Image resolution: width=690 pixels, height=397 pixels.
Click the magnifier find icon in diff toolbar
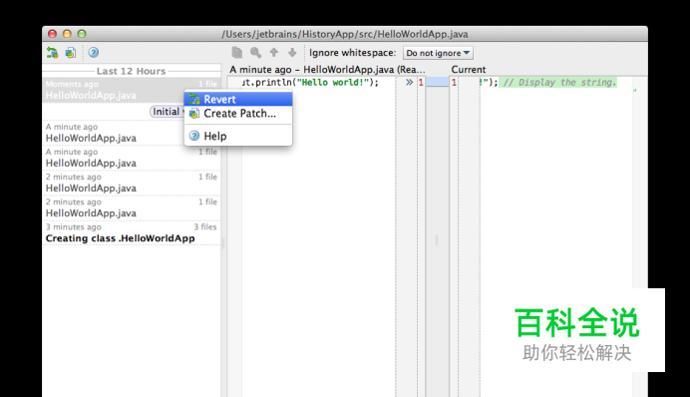pyautogui.click(x=255, y=53)
